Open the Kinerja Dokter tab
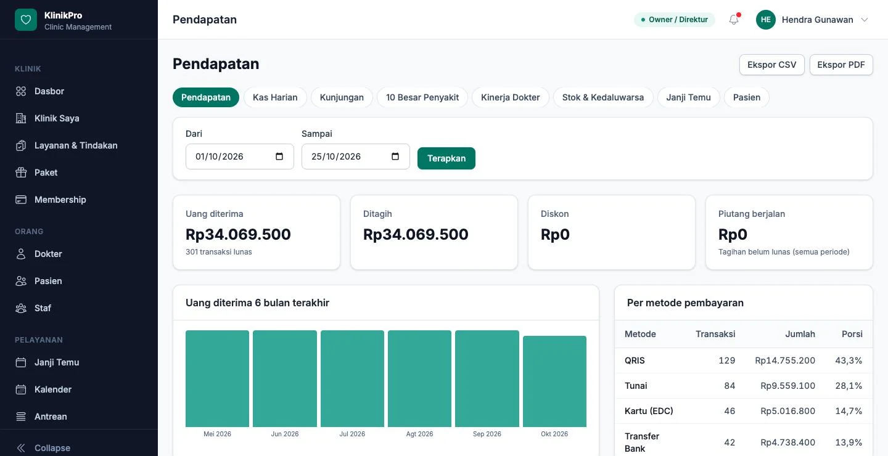 point(511,97)
